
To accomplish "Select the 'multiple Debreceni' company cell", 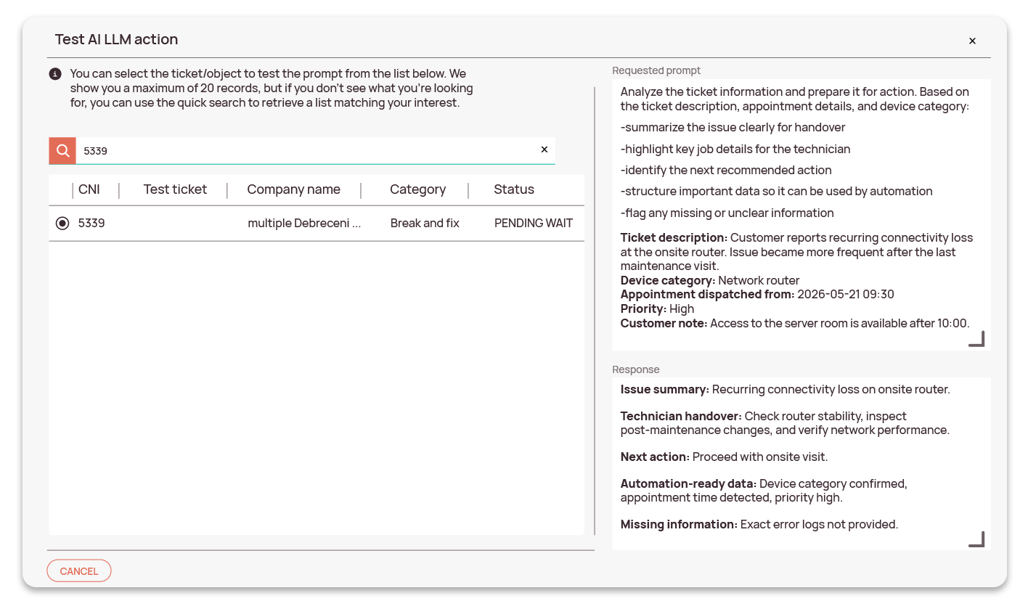I will tap(304, 224).
